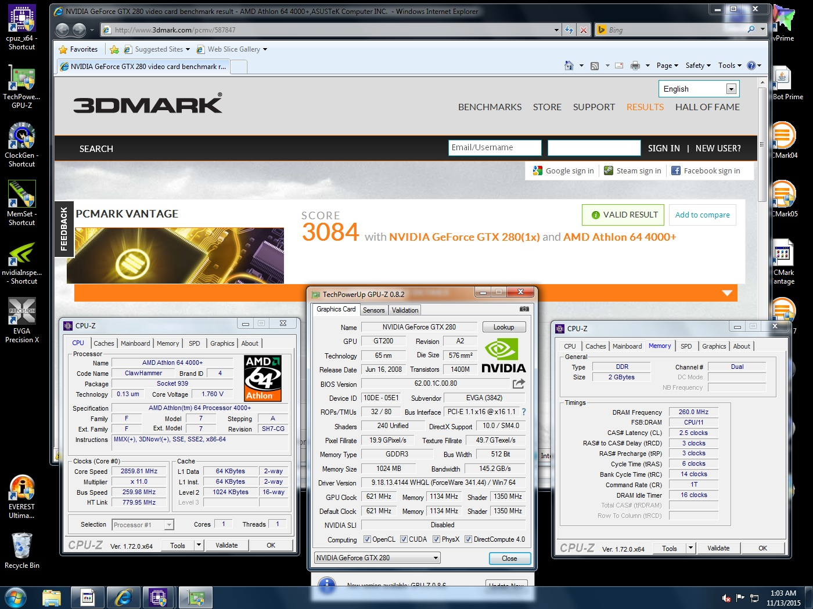Open Tools dropdown arrow in left CPU-Z
This screenshot has width=813, height=609.
coord(199,545)
